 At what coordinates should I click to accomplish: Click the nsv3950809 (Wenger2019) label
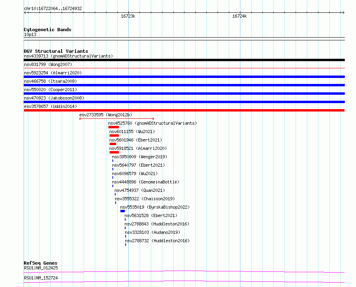coord(140,157)
